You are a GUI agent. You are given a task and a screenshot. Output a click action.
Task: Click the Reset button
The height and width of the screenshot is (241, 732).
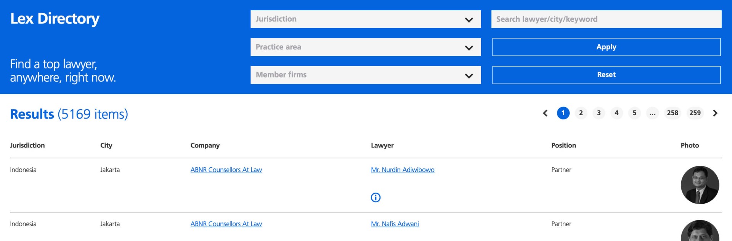(606, 75)
